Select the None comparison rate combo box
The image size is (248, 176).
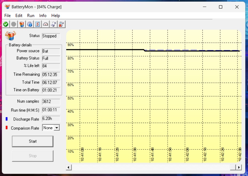pos(51,128)
